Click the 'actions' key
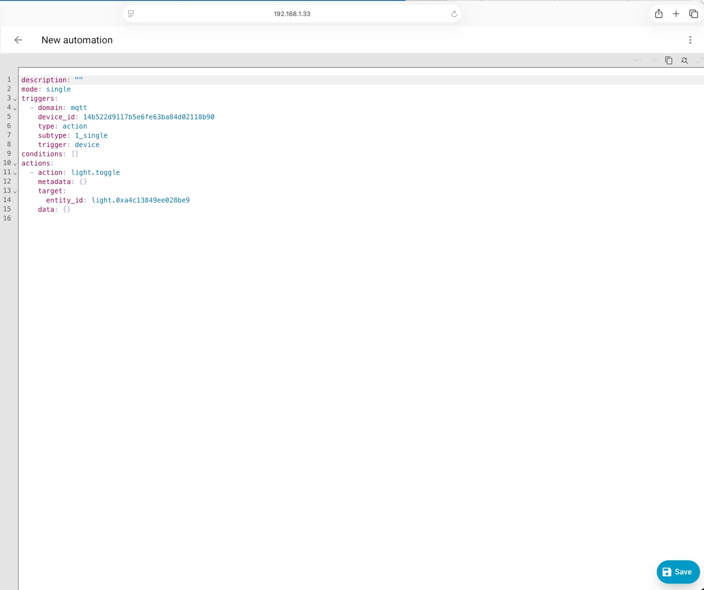Viewport: 704px width, 590px height. 36,163
